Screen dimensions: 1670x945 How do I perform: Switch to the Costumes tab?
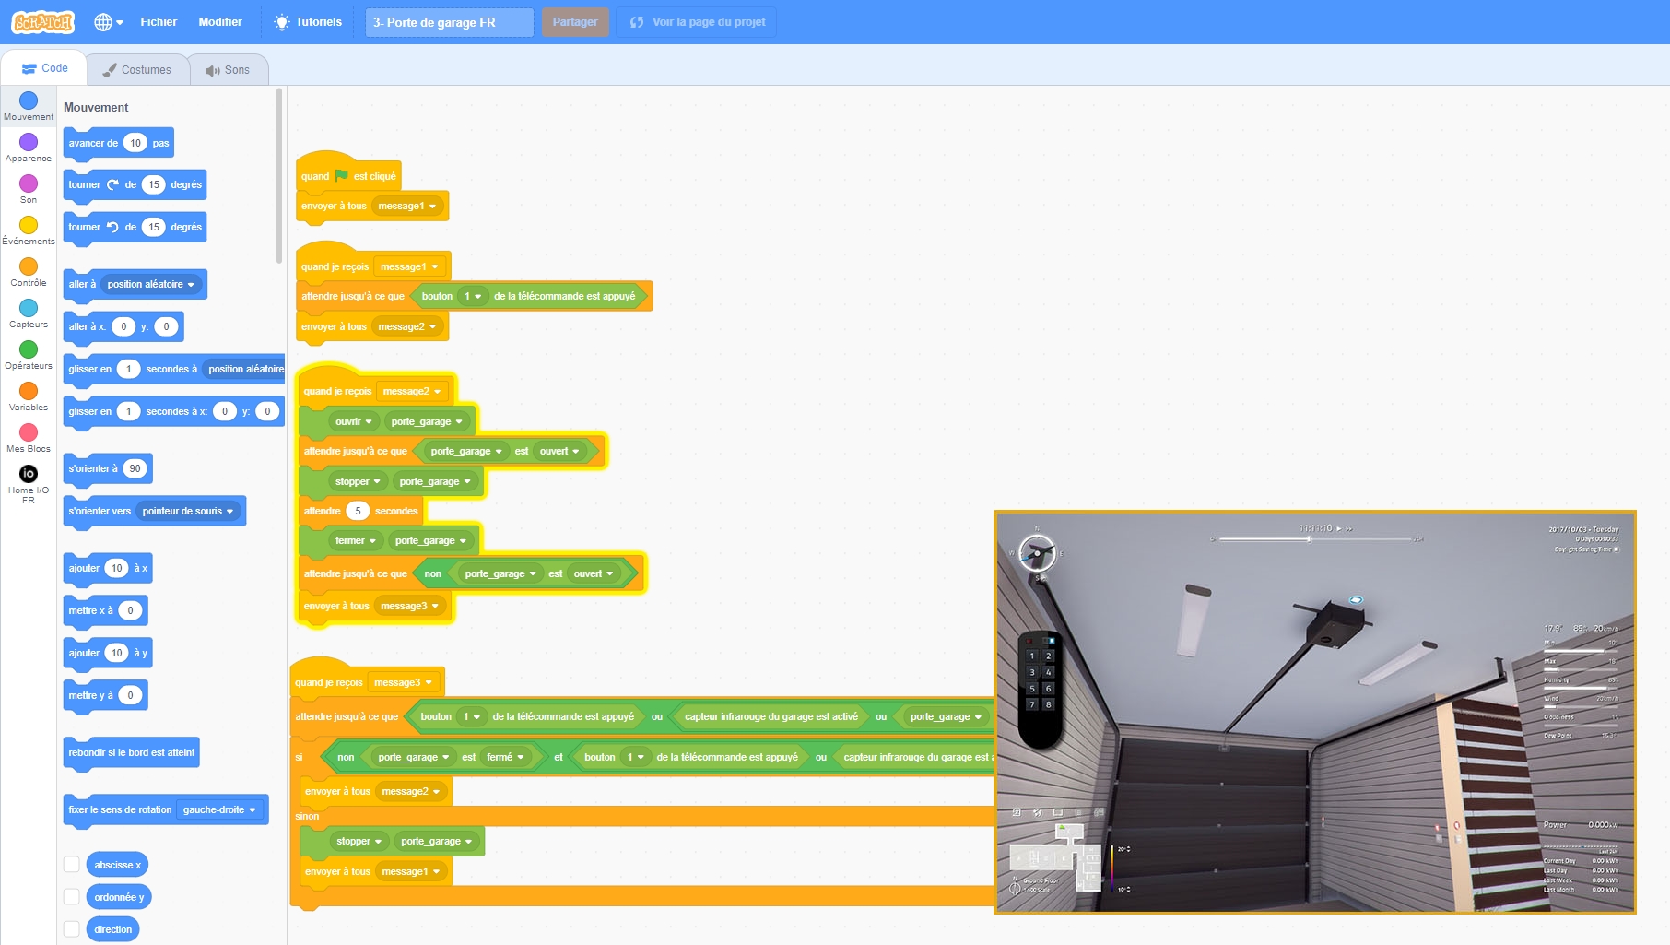click(x=137, y=70)
